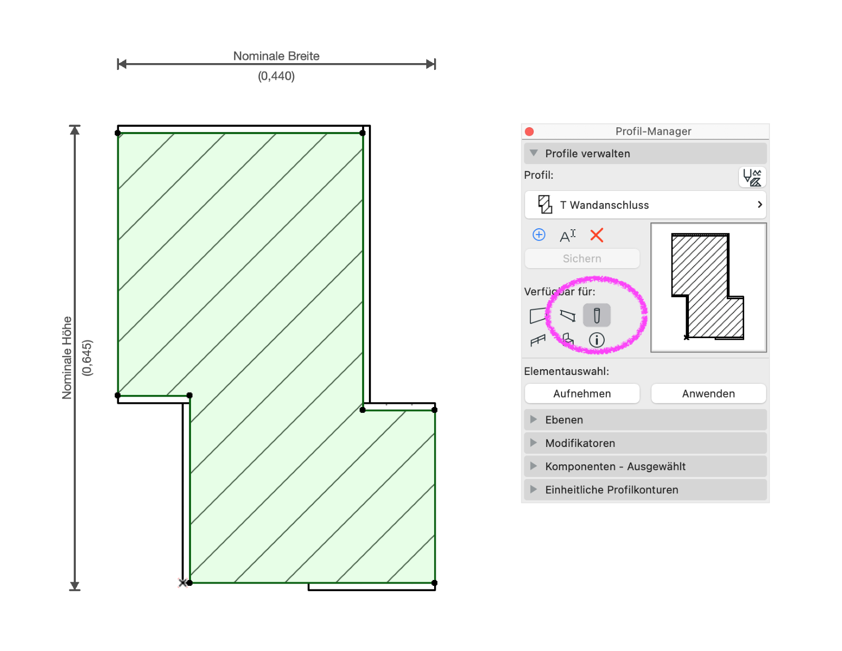Toggle profile availability for walls
The width and height of the screenshot is (842, 651).
coord(538,316)
